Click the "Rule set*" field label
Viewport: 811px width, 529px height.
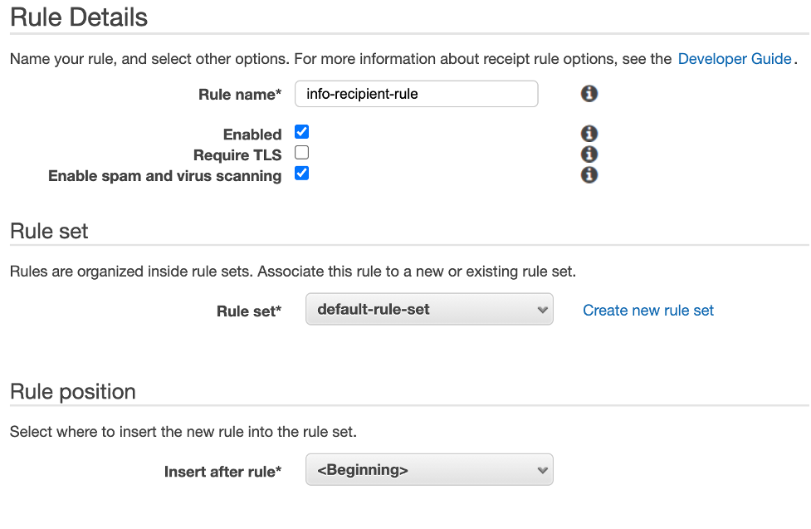249,311
